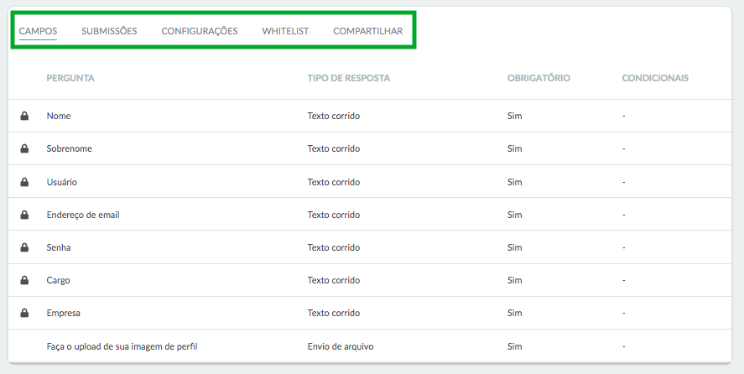
Task: Click the lock icon beside Empresa
Action: point(24,313)
